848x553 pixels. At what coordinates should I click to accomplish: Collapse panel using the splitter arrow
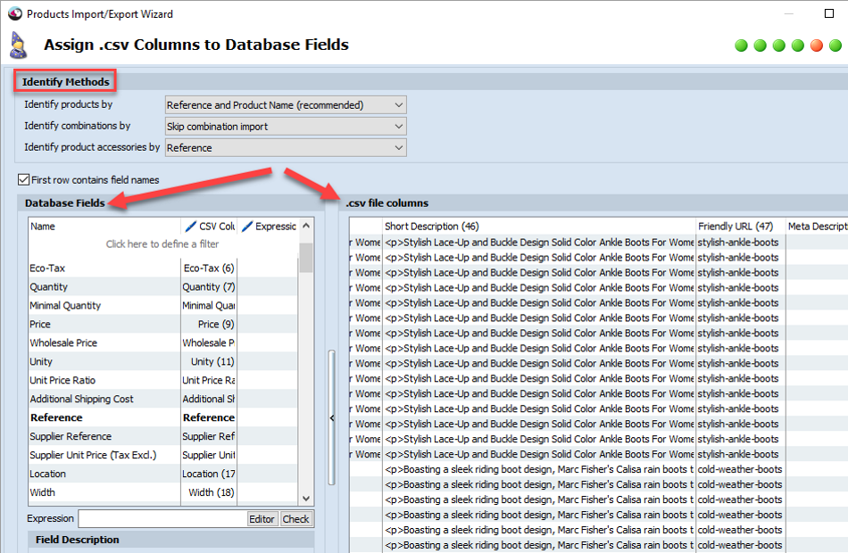tap(332, 417)
